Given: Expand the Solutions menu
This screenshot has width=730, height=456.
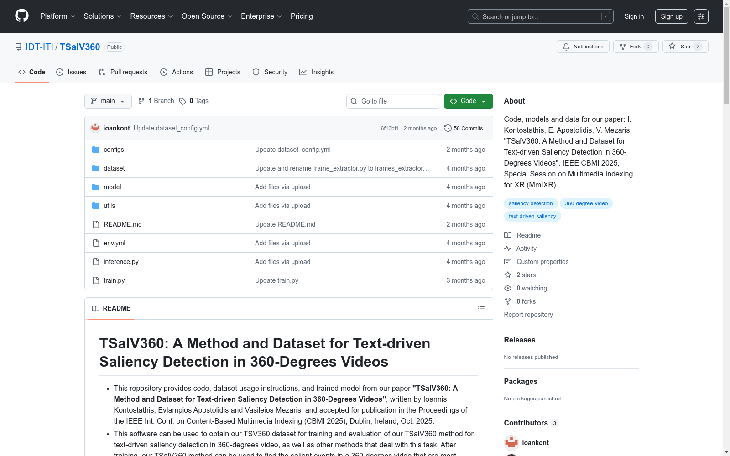Looking at the screenshot, I should [x=103, y=16].
